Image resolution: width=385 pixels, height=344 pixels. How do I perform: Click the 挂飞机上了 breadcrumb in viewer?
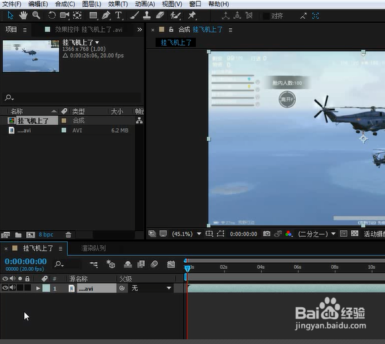pyautogui.click(x=176, y=42)
